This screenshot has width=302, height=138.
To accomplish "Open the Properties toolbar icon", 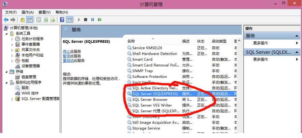I will pyautogui.click(x=39, y=19).
